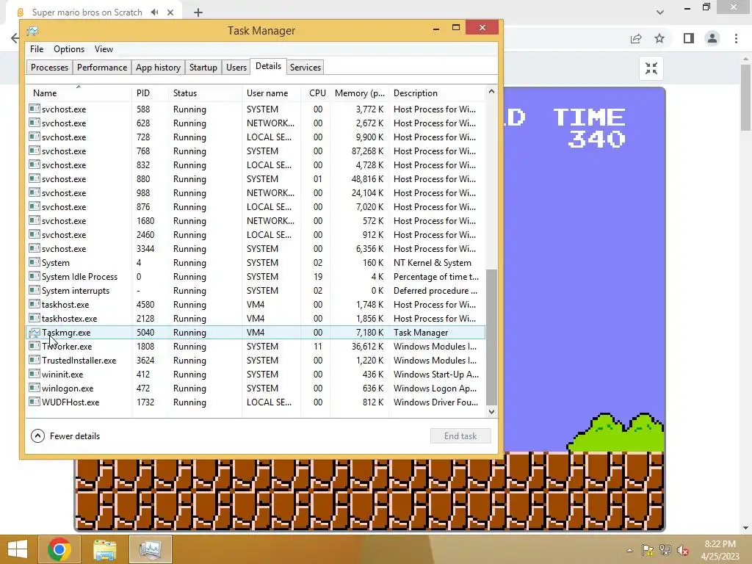Image resolution: width=752 pixels, height=564 pixels.
Task: Click the icon beside taskhost.exe
Action: point(35,305)
